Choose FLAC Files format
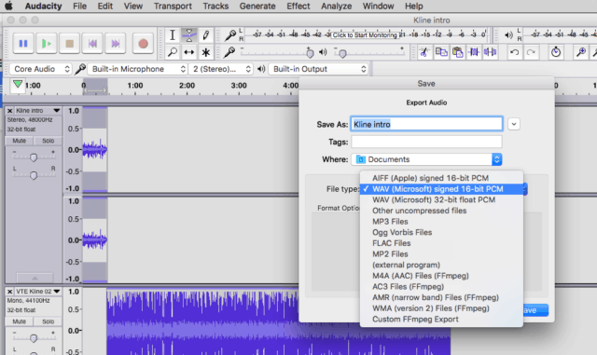This screenshot has width=597, height=355. pyautogui.click(x=441, y=243)
